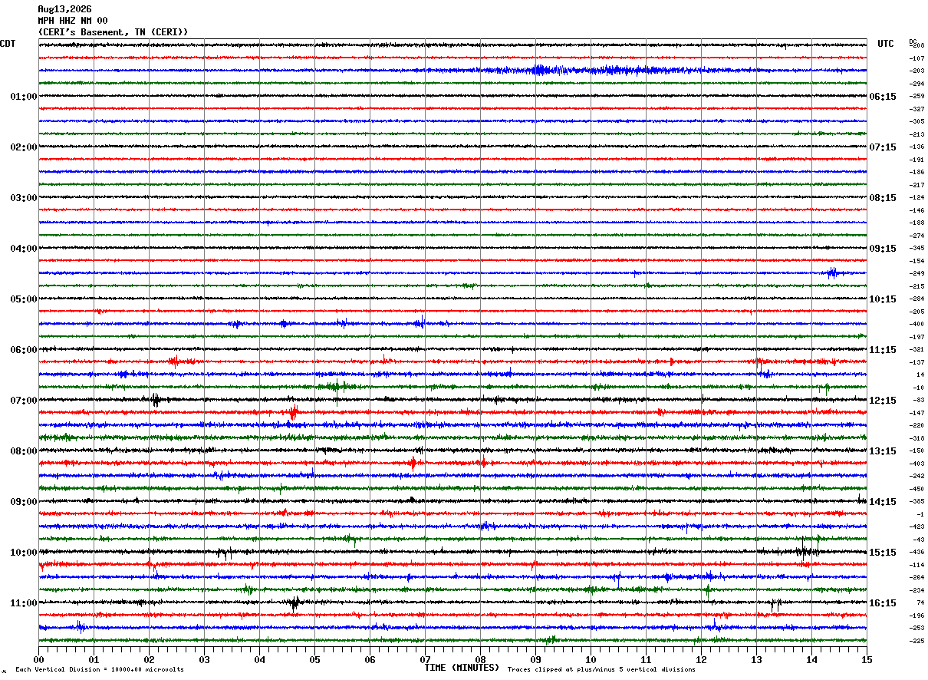This screenshot has height=680, width=928.
Task: Click the DC offset value 74
Action: coord(920,603)
